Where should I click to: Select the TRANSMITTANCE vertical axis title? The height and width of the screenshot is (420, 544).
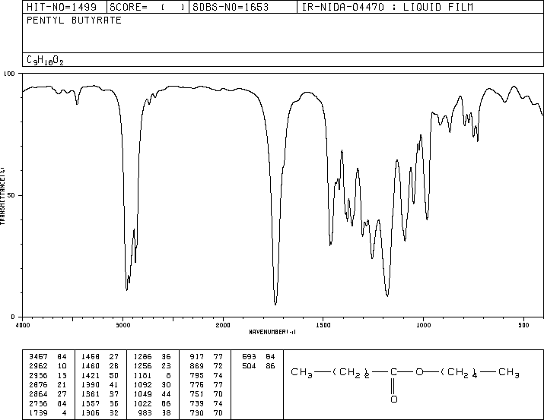click(x=2, y=196)
